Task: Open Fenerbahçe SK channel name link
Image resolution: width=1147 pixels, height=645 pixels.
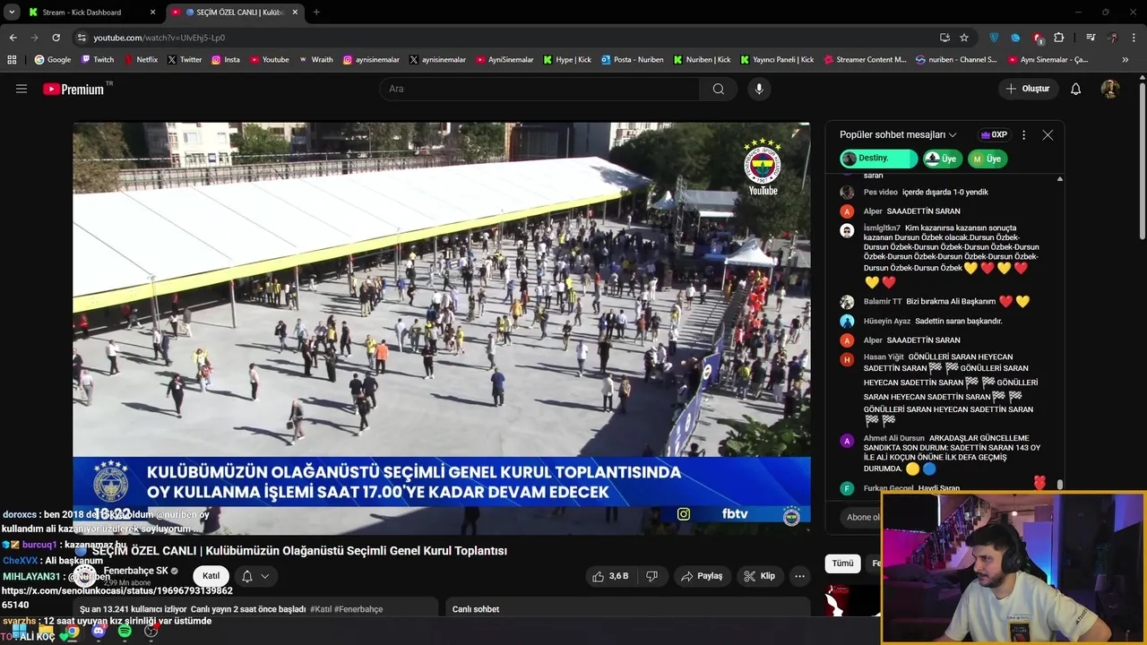Action: click(135, 571)
